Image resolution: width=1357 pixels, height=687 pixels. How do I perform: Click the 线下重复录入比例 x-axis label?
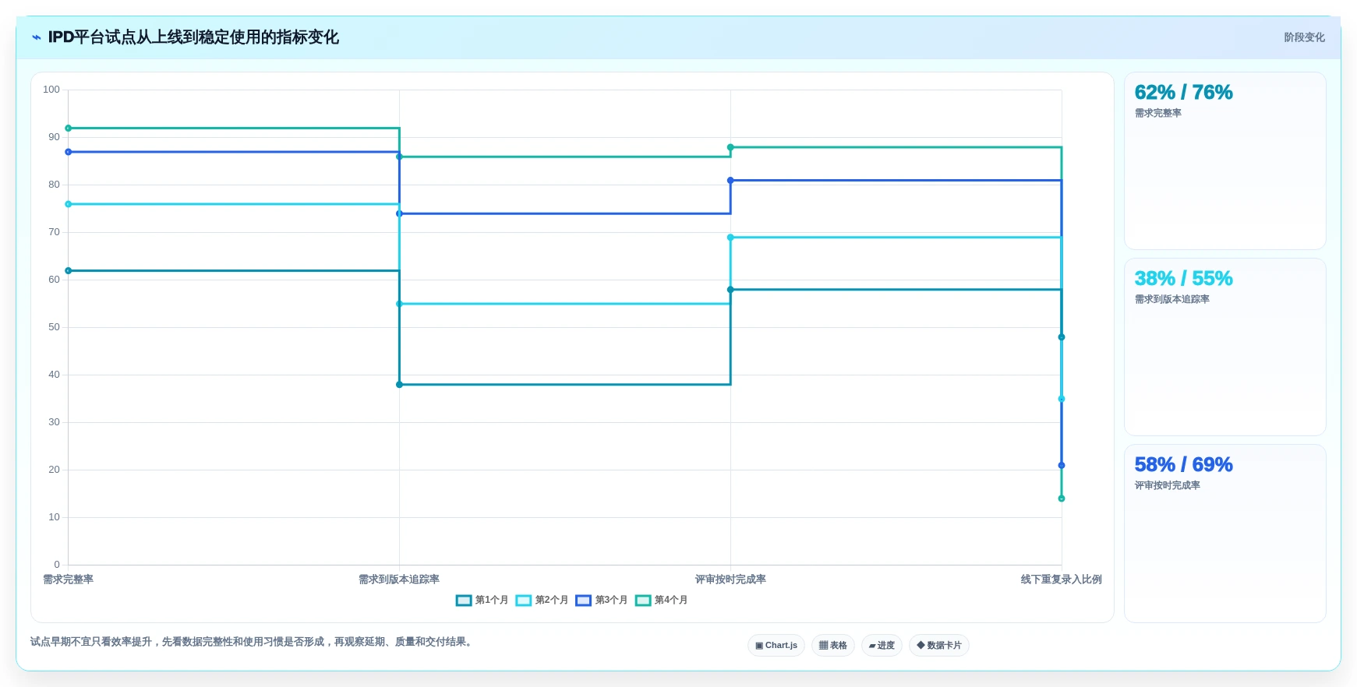pos(1061,580)
